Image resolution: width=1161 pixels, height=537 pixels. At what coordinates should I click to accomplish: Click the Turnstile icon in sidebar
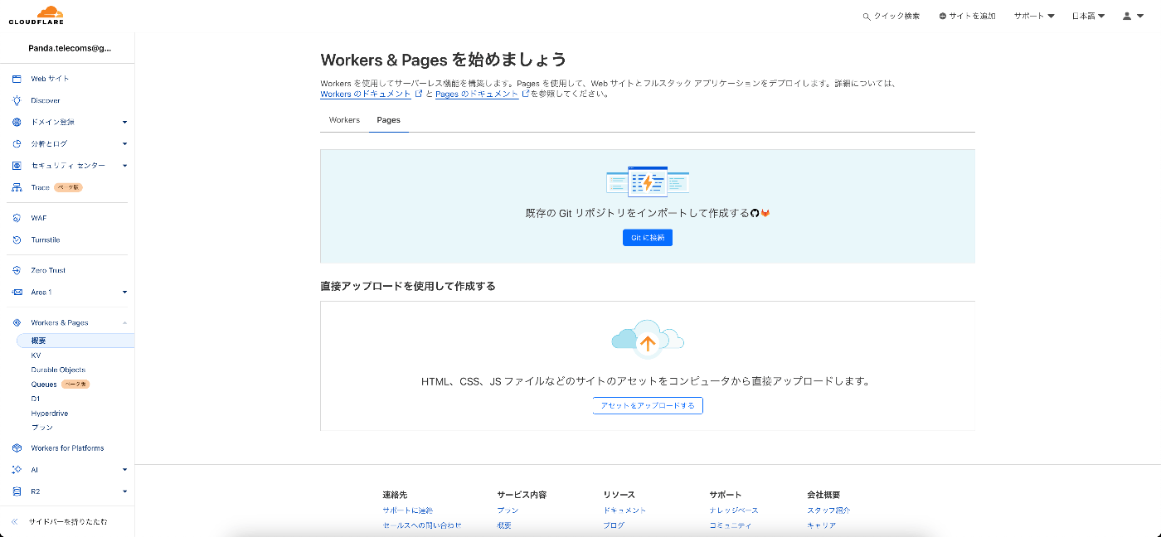17,239
